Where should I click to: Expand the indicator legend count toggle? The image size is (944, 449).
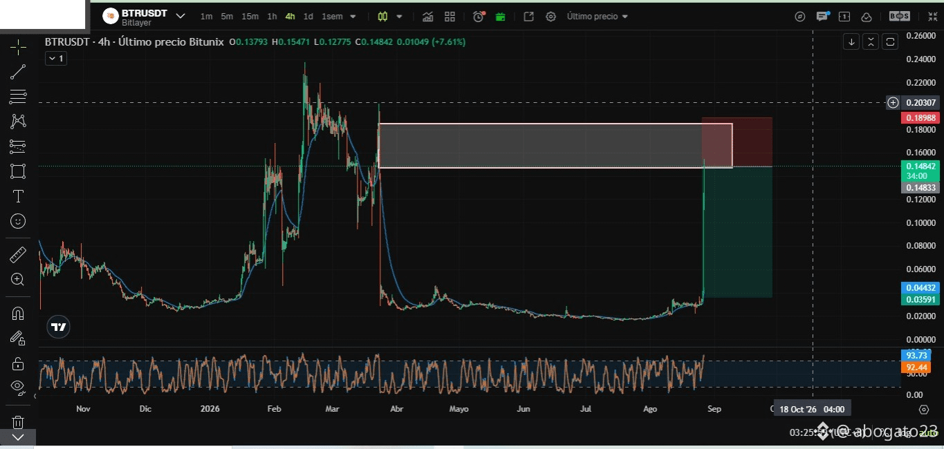(x=55, y=59)
